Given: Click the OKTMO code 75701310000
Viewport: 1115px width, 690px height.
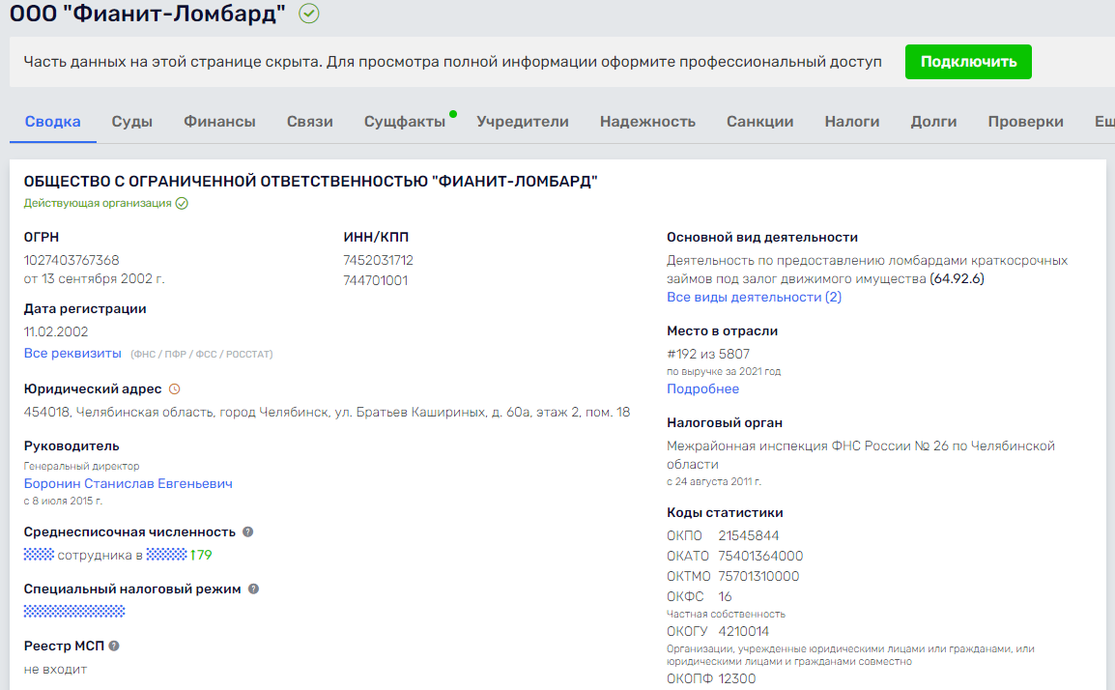Looking at the screenshot, I should tap(758, 576).
